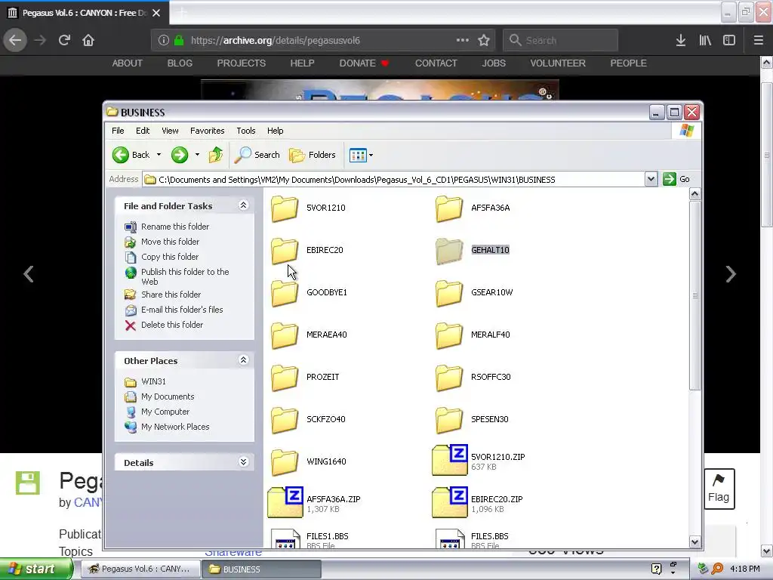Click Share this folder

(171, 295)
